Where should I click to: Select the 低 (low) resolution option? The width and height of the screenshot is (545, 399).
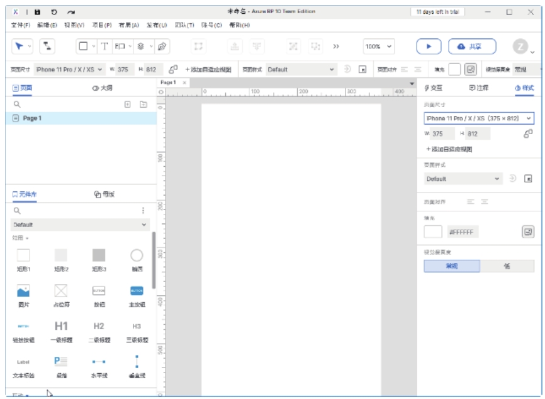tap(507, 266)
